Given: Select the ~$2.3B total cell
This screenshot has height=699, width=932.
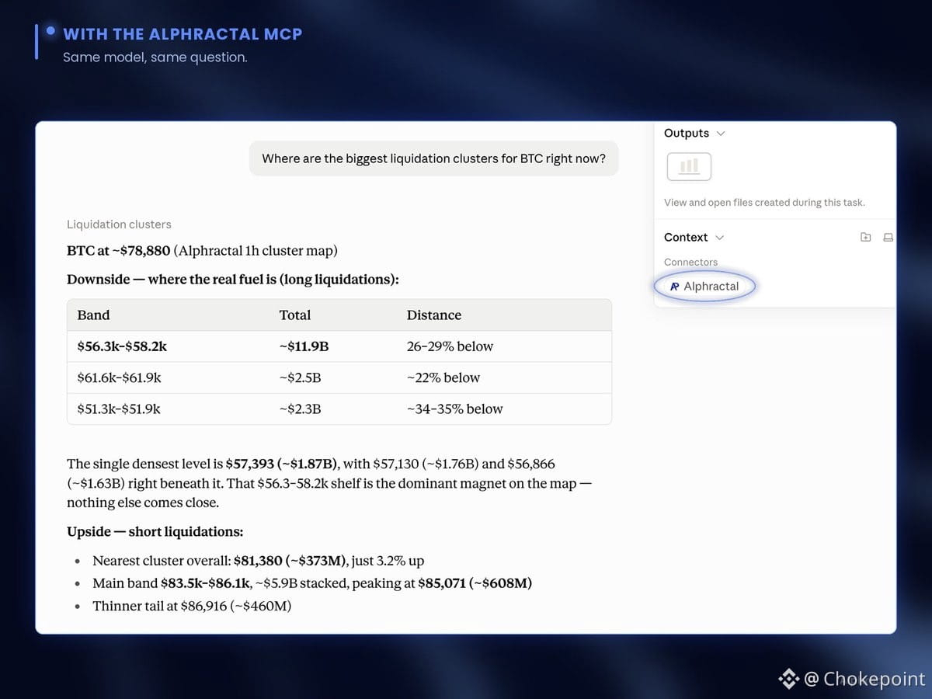Looking at the screenshot, I should click(300, 409).
